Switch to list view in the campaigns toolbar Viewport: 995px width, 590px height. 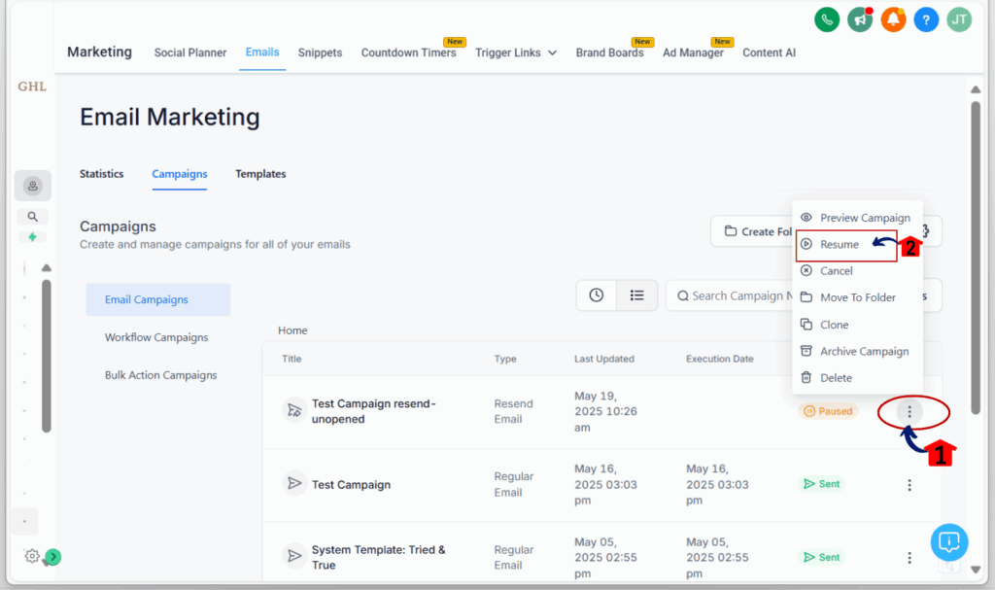click(637, 295)
